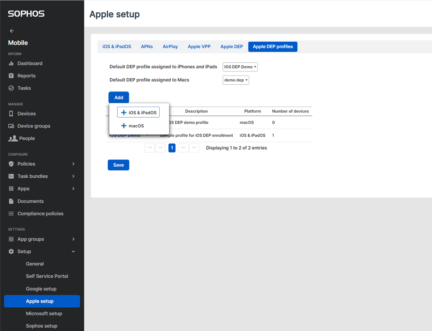
Task: Click the Setup gear icon
Action: [11, 252]
